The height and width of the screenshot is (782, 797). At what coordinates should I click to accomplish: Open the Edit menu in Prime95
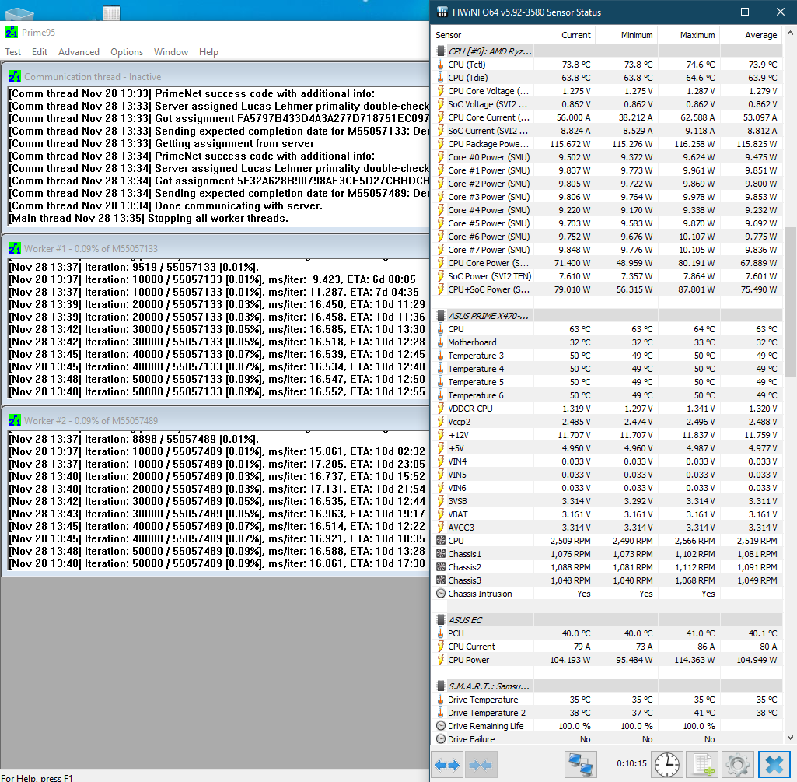39,52
